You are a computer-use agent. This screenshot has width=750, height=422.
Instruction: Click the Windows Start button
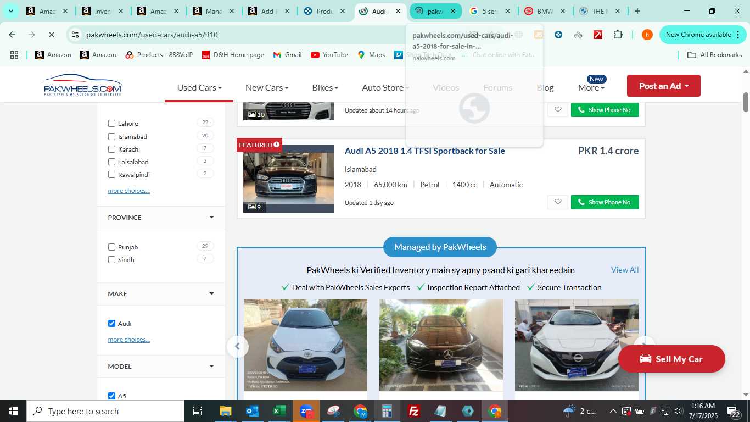click(x=13, y=411)
